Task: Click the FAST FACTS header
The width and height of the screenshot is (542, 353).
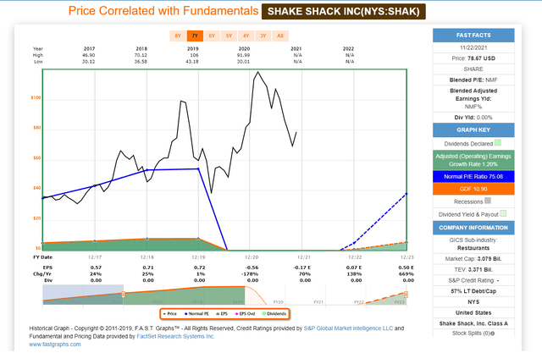Action: [x=473, y=36]
